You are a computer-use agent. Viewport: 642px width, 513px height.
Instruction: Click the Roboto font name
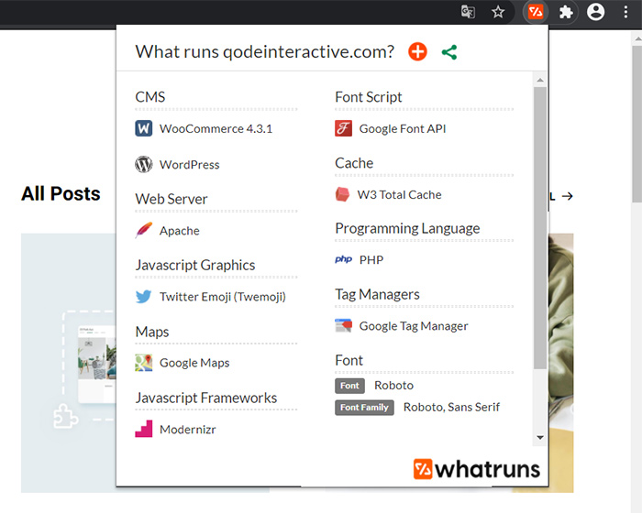pyautogui.click(x=393, y=386)
